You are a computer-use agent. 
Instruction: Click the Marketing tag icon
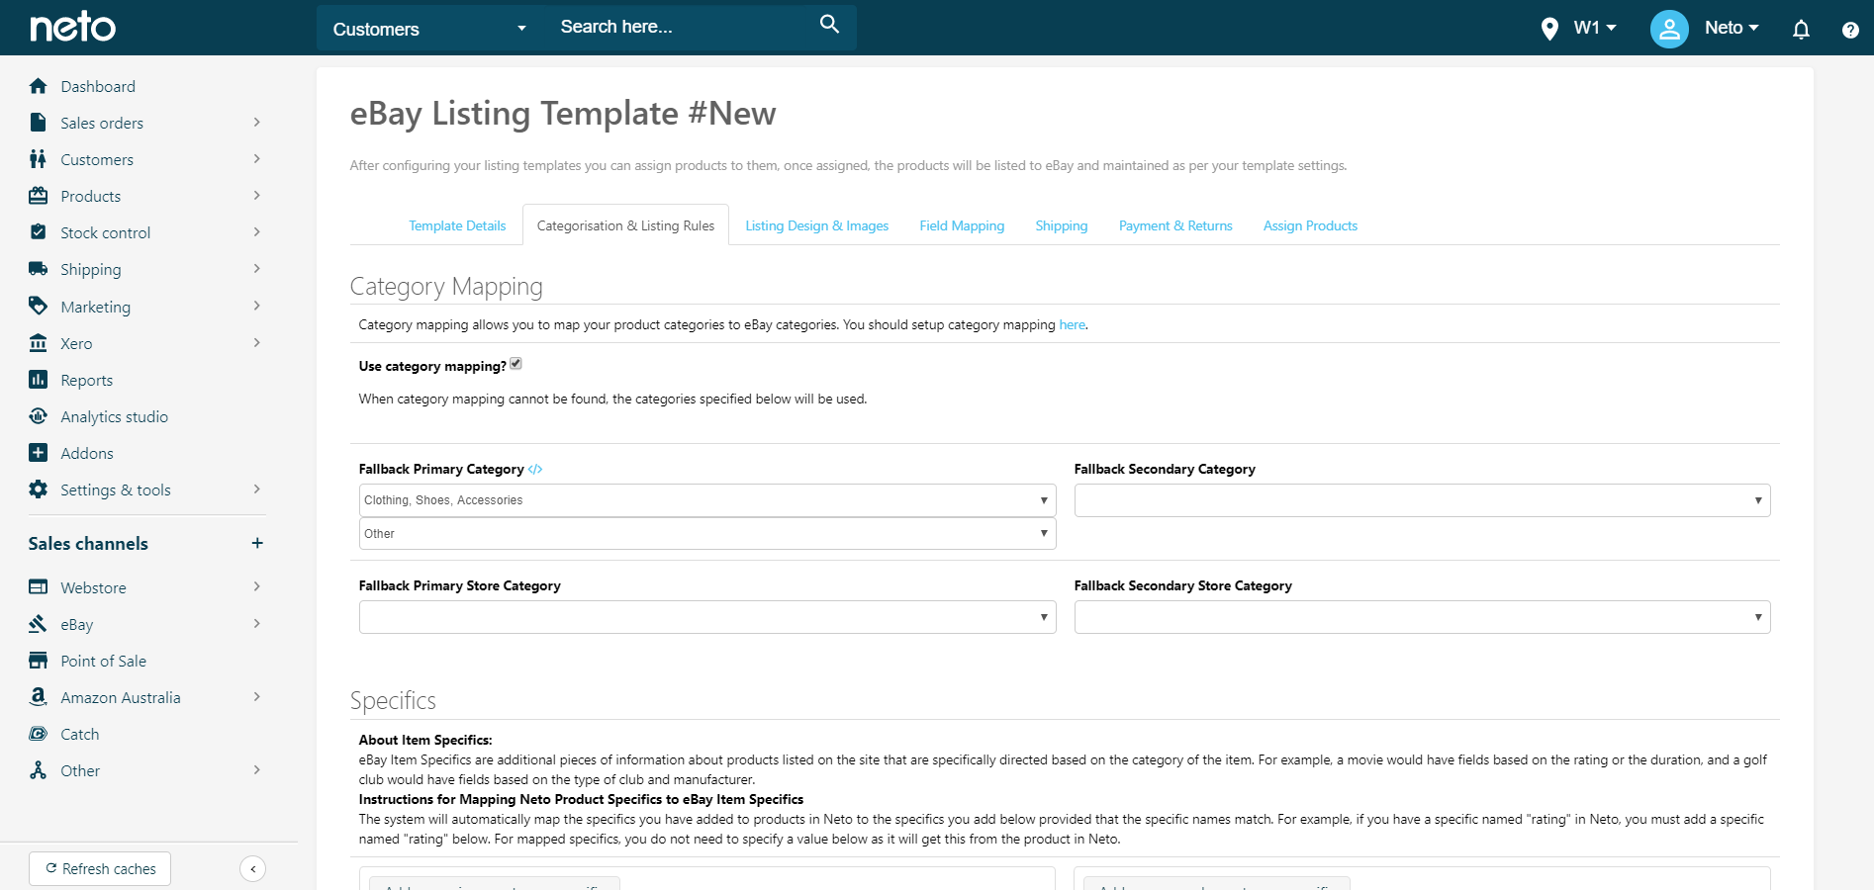point(39,306)
